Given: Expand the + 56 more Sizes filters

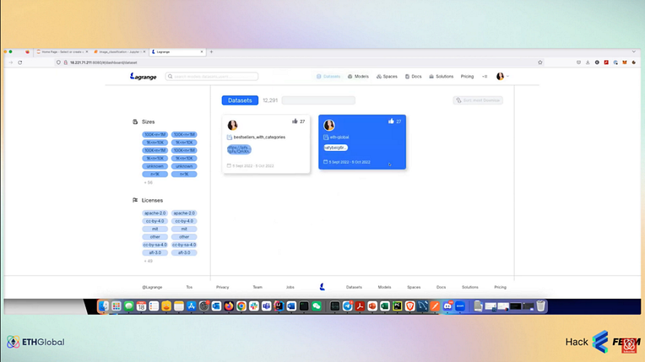Looking at the screenshot, I should 148,182.
